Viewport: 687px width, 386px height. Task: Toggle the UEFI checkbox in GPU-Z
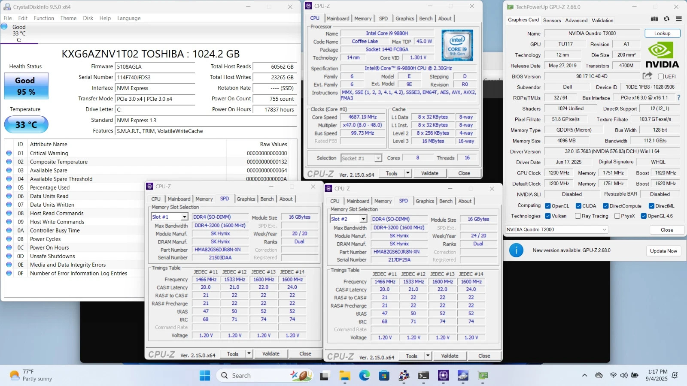click(661, 76)
